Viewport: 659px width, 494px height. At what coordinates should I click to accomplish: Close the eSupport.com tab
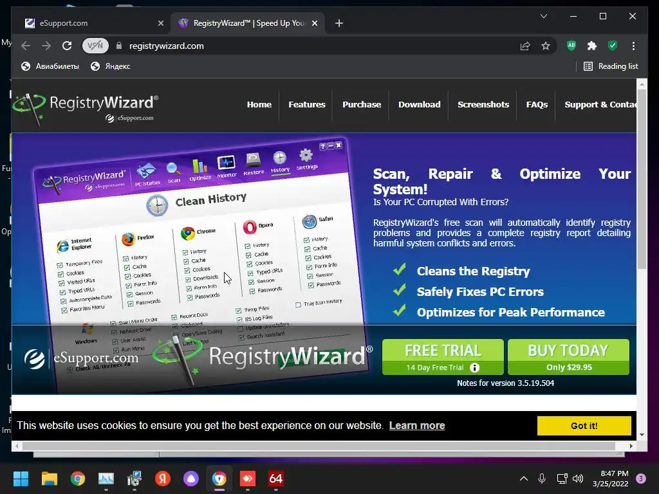click(x=160, y=24)
